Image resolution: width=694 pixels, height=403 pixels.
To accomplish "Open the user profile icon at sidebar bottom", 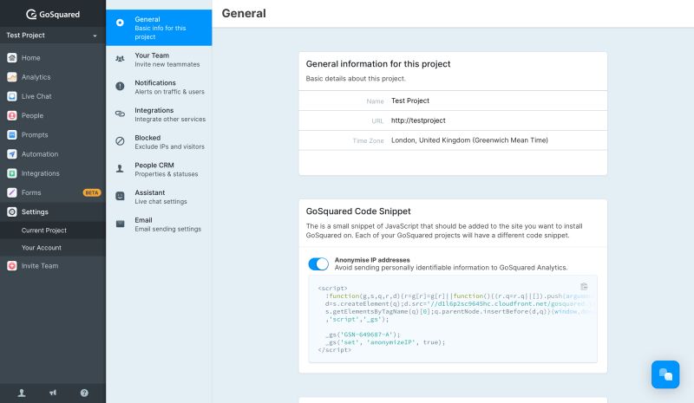I will pyautogui.click(x=21, y=393).
